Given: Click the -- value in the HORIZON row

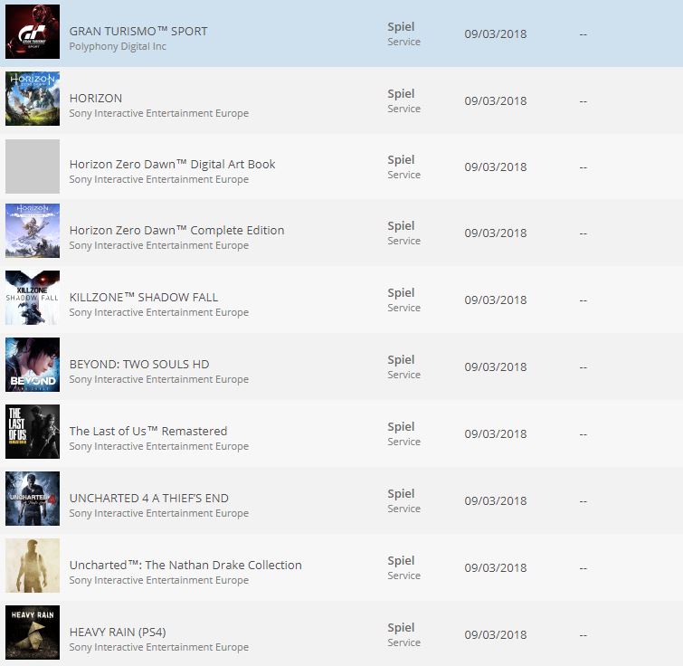Looking at the screenshot, I should 583,101.
